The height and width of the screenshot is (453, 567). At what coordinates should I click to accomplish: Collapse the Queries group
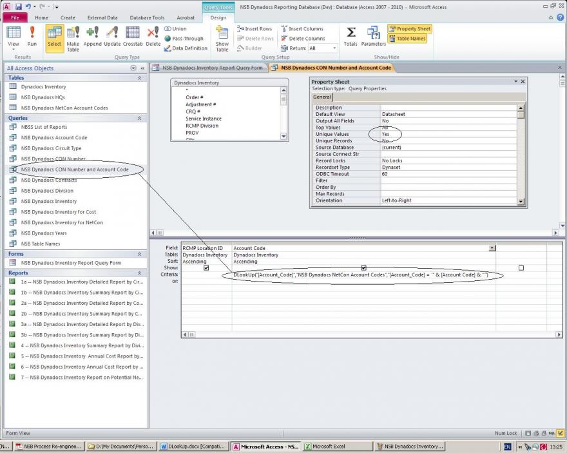(x=140, y=118)
